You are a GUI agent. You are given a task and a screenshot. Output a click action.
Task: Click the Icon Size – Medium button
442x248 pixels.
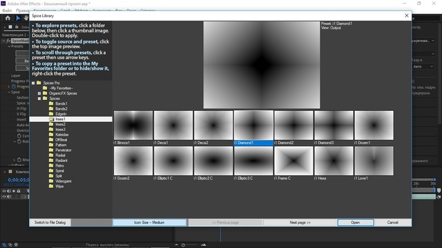[149, 223]
